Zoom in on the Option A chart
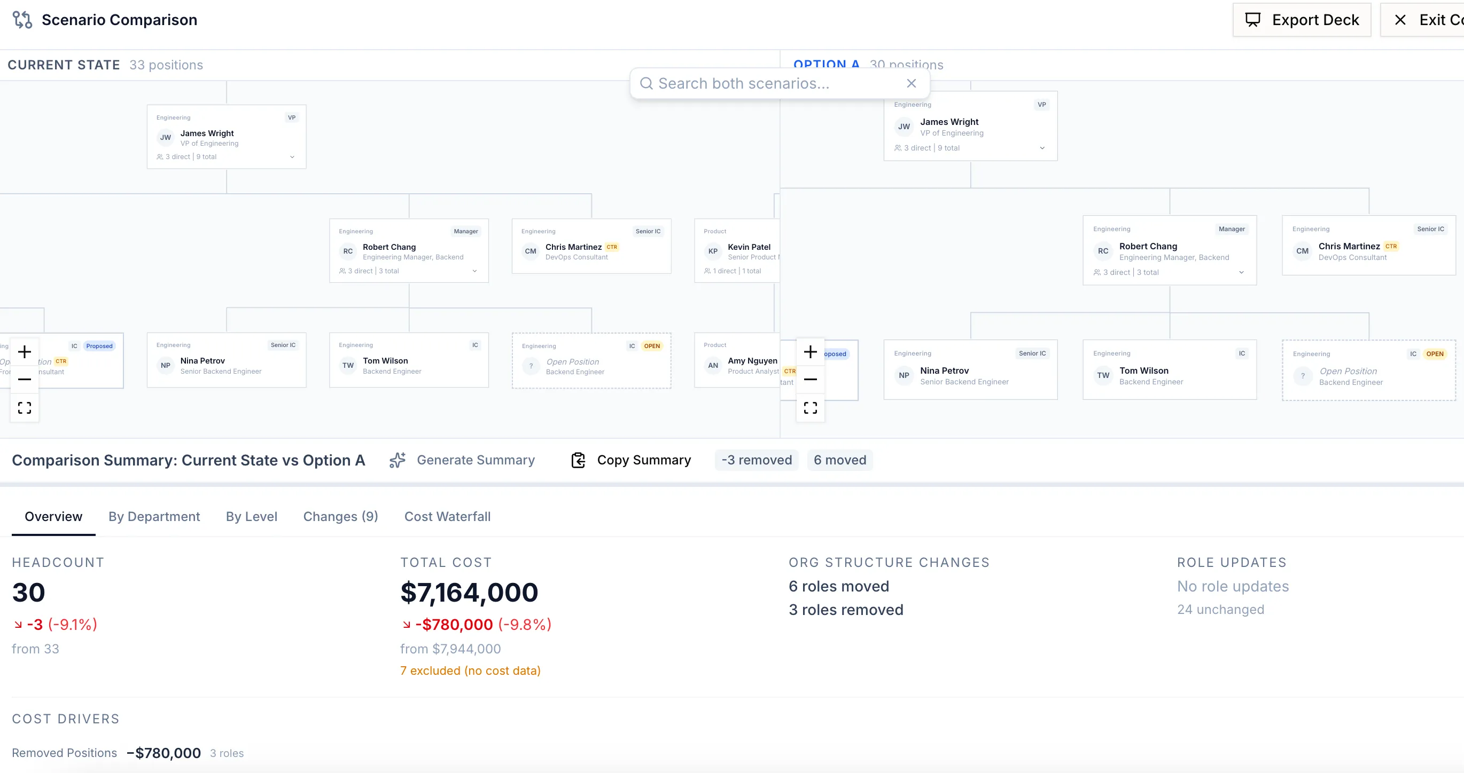 811,352
